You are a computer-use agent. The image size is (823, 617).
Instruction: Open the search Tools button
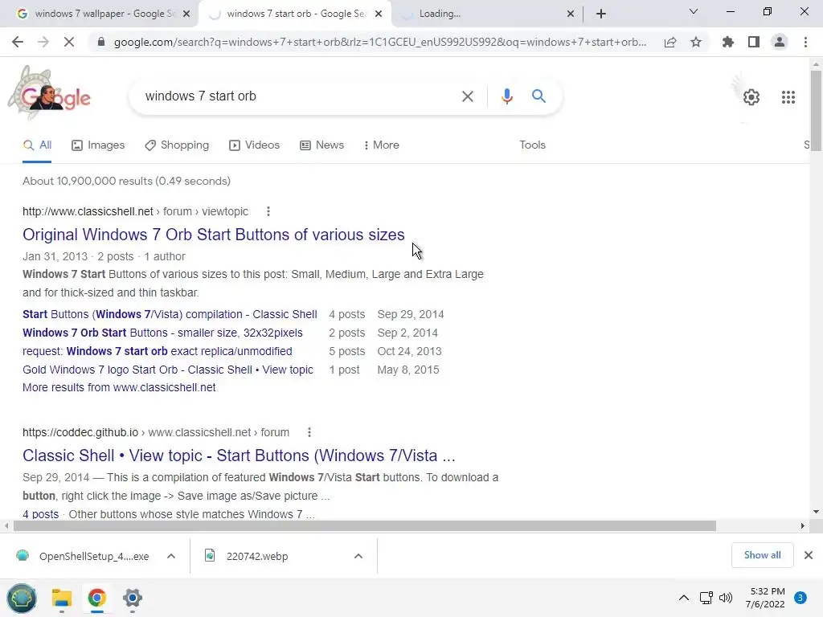click(x=532, y=145)
